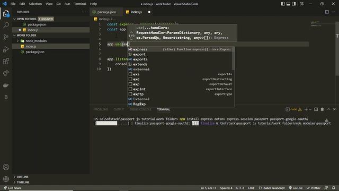Open the Edit menu
The width and height of the screenshot is (339, 191).
[x=22, y=4]
